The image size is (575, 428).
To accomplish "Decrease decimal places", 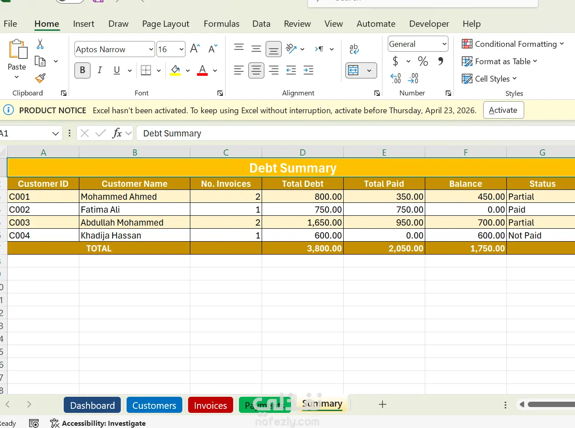I will click(413, 78).
